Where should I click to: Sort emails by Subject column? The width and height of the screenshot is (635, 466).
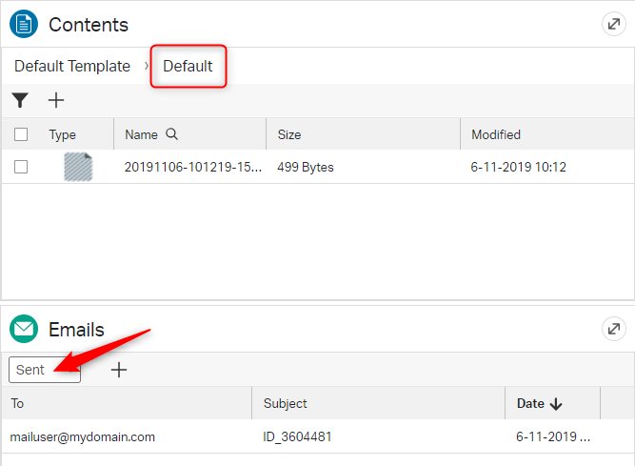click(x=286, y=403)
